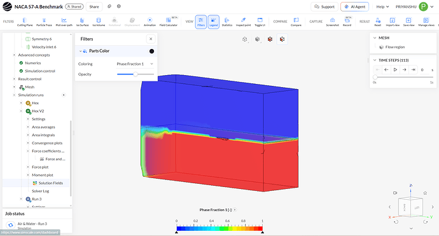
Task: Expand the Hex run node
Action: coord(21,103)
